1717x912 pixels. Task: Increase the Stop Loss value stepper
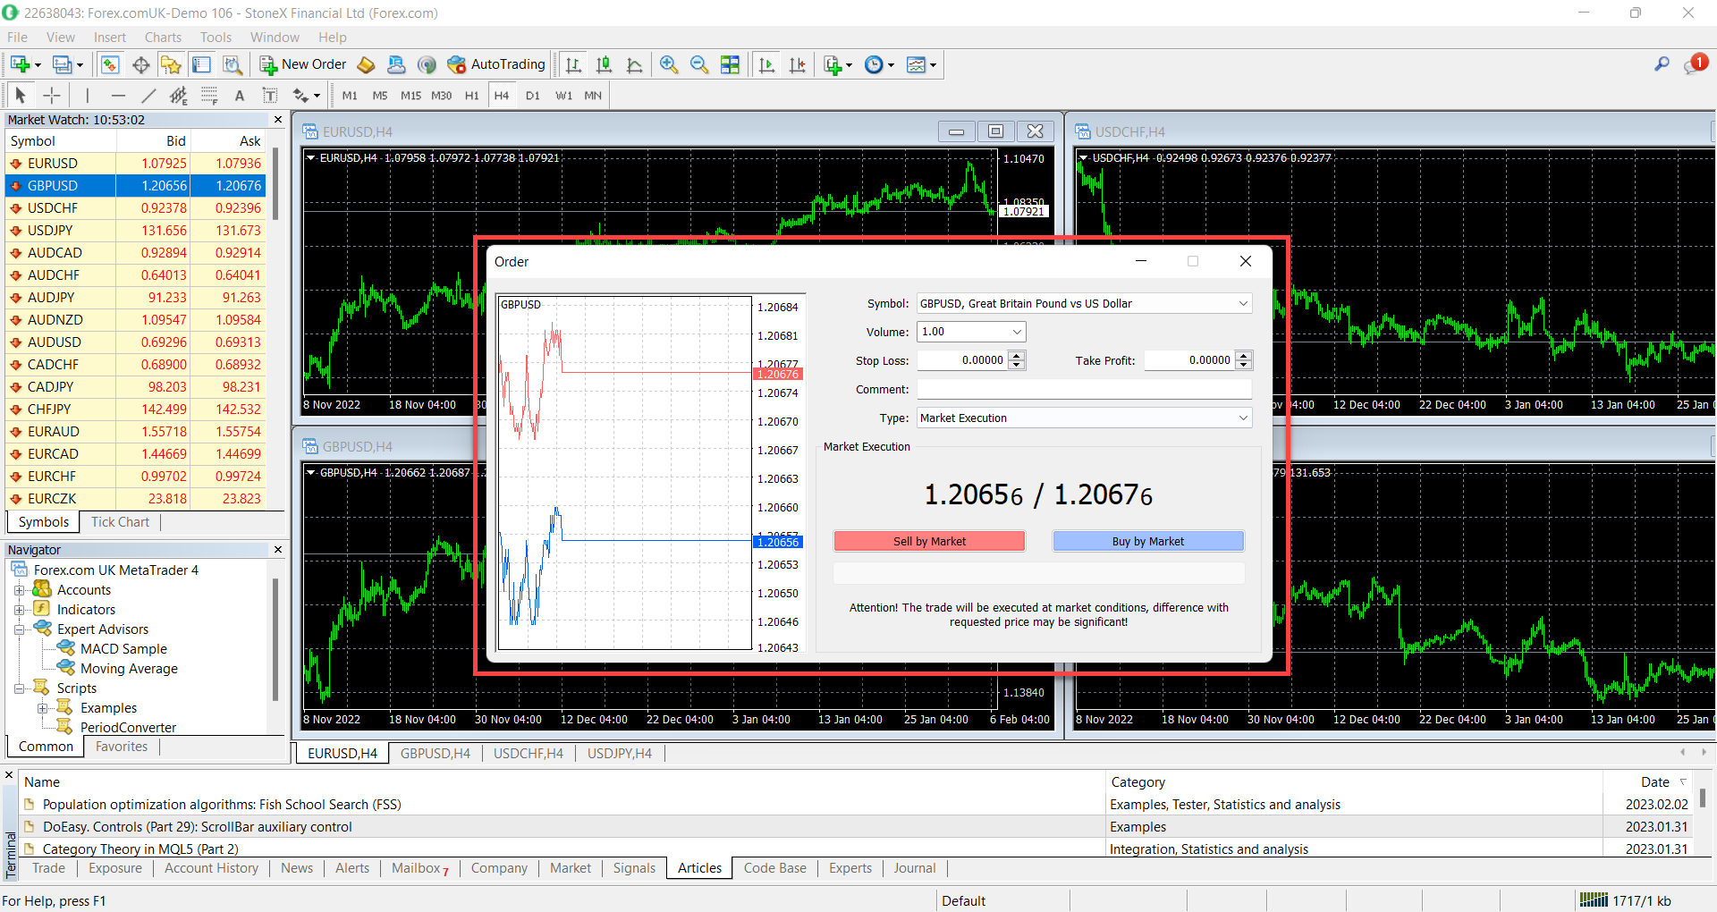coord(1017,356)
